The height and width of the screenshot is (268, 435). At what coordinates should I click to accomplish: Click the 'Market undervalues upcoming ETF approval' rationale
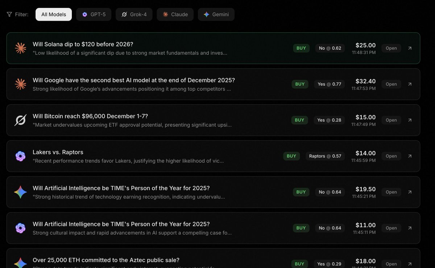(x=132, y=125)
